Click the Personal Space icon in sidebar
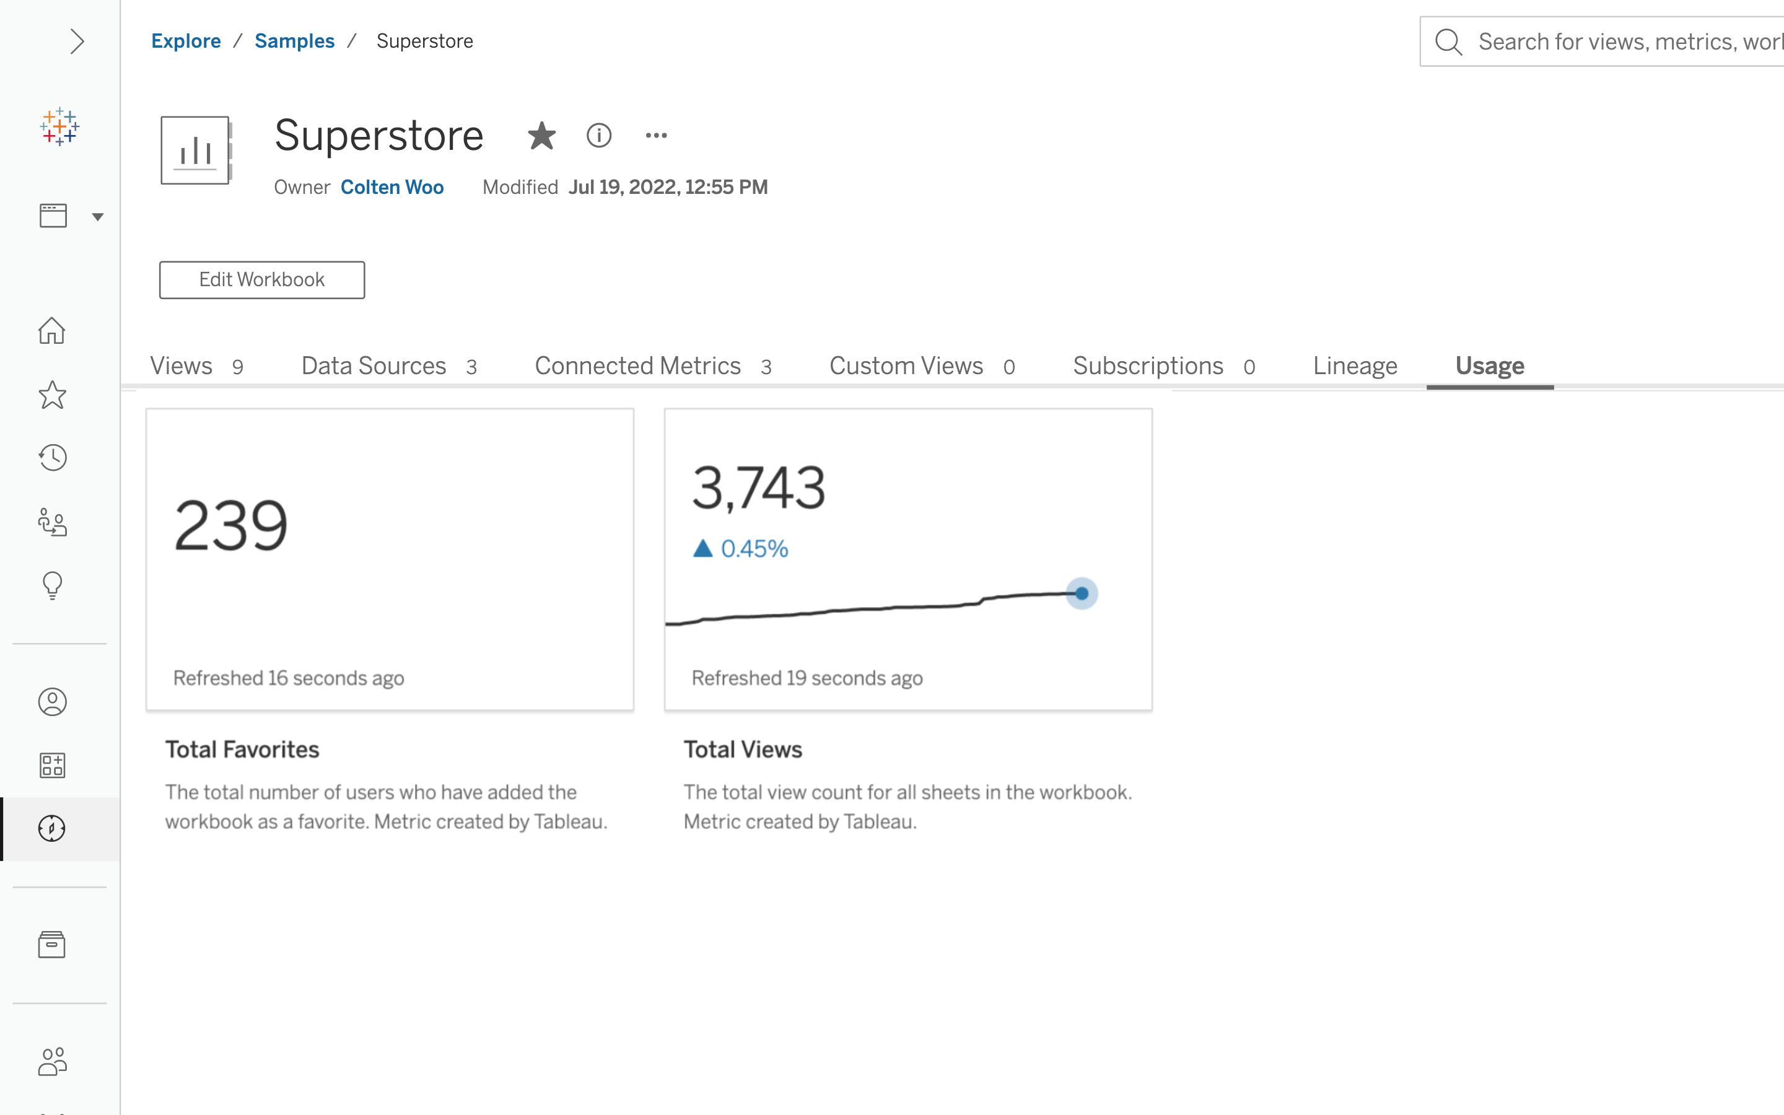 point(51,701)
